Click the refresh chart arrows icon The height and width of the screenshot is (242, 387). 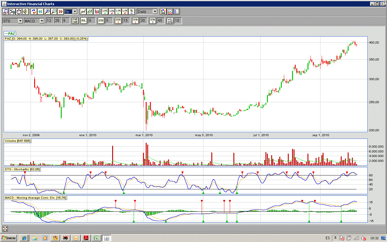tap(34, 11)
